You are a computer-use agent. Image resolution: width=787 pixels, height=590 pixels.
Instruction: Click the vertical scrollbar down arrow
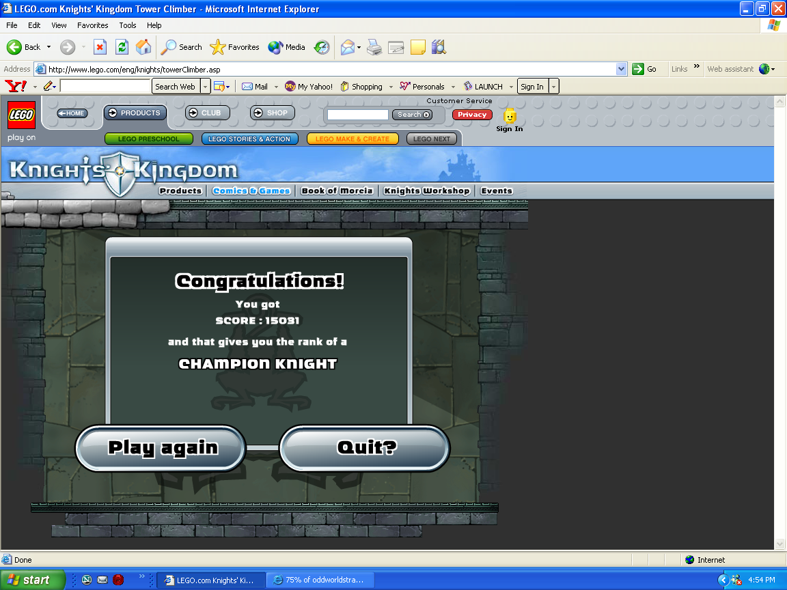pyautogui.click(x=780, y=544)
